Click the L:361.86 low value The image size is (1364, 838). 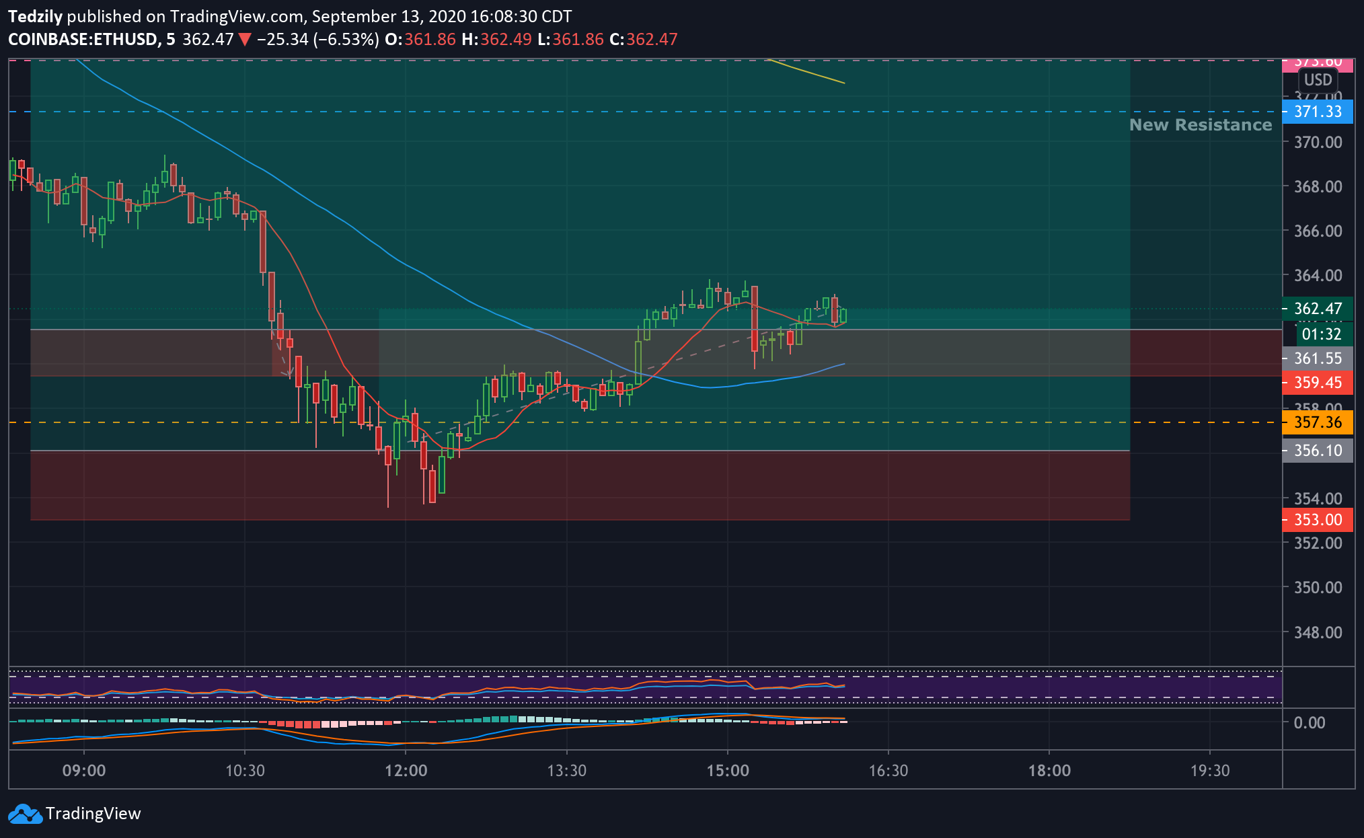click(571, 40)
